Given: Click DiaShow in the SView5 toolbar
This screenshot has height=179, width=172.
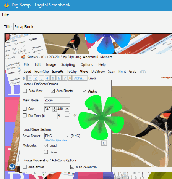Looking at the screenshot, I should pyautogui.click(x=98, y=72).
